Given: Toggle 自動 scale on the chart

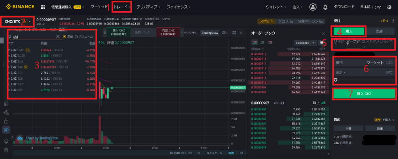Looking at the screenshot, I should click(x=231, y=153).
